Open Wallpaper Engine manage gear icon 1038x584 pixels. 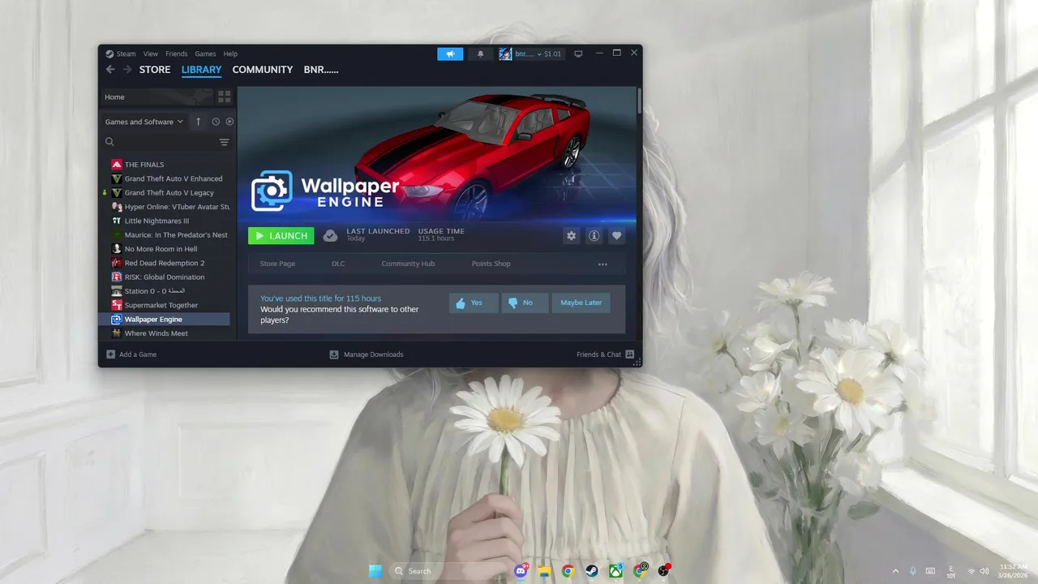tap(572, 235)
